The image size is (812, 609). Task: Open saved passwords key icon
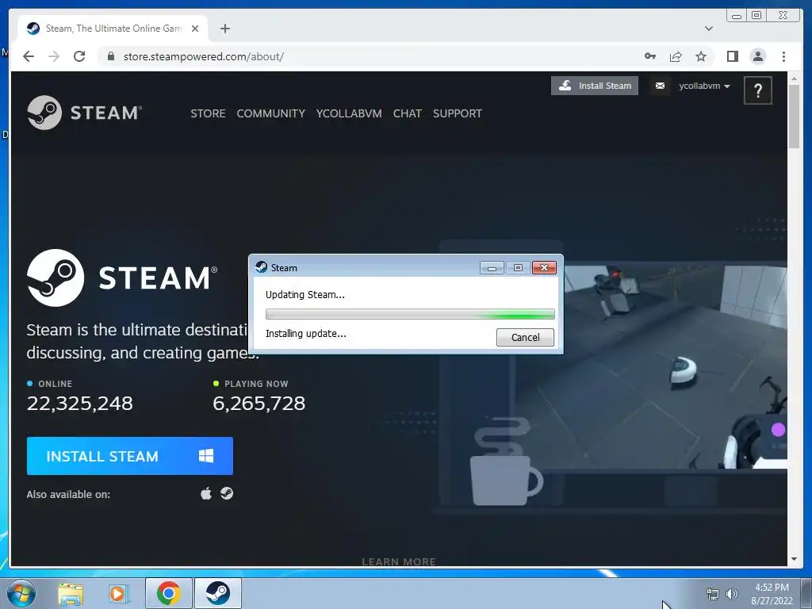click(650, 56)
